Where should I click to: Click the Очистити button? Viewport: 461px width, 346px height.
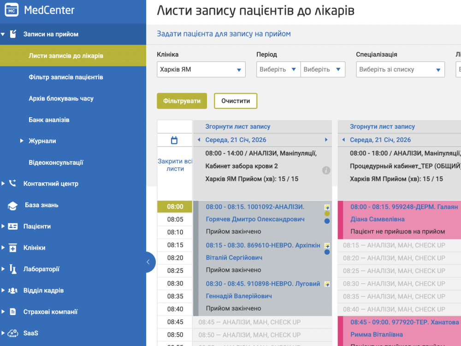(x=236, y=101)
